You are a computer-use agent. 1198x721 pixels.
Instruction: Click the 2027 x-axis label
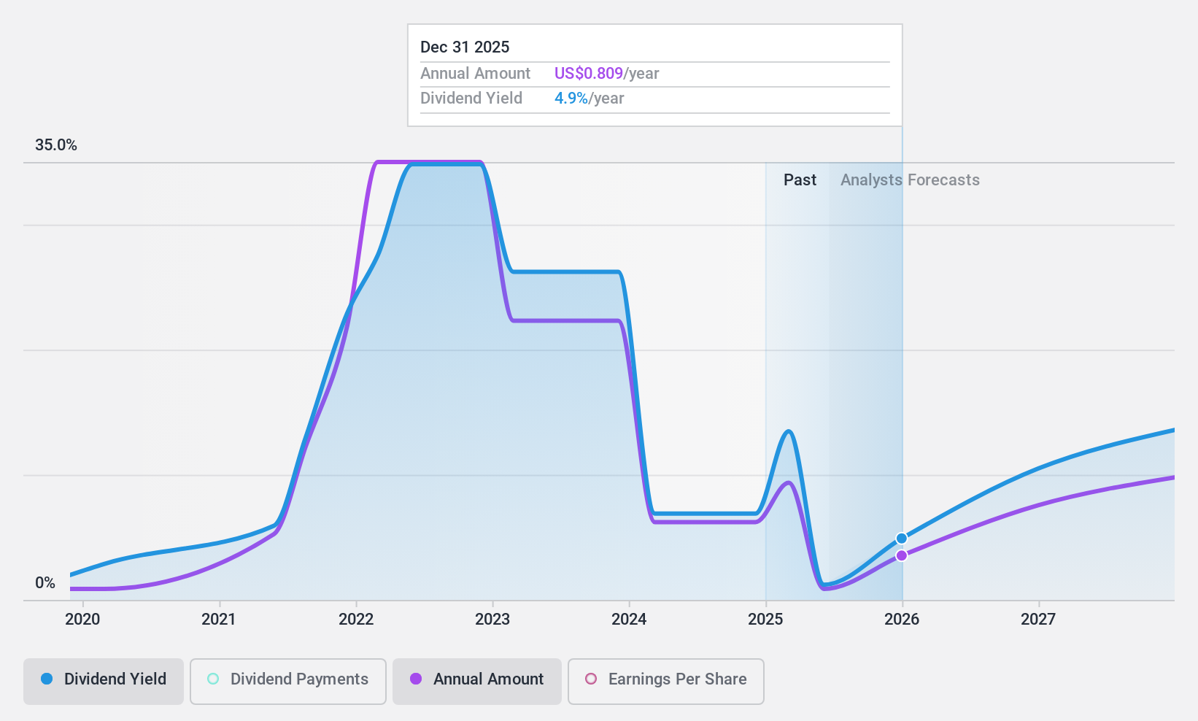(x=1038, y=620)
